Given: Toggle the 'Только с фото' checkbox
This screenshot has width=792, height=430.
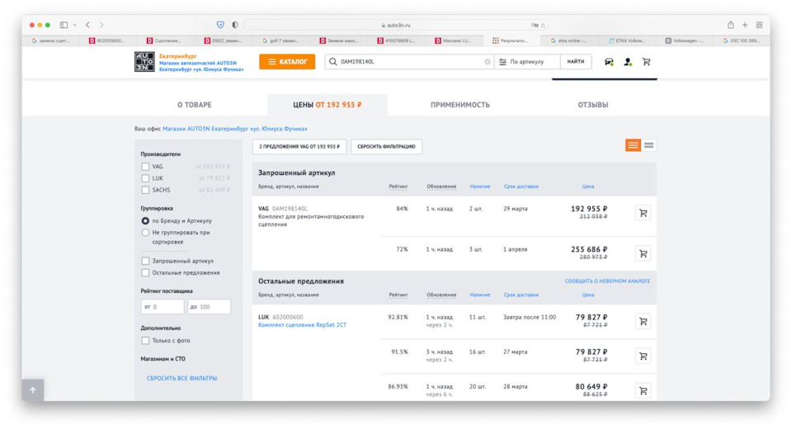Looking at the screenshot, I should point(145,340).
